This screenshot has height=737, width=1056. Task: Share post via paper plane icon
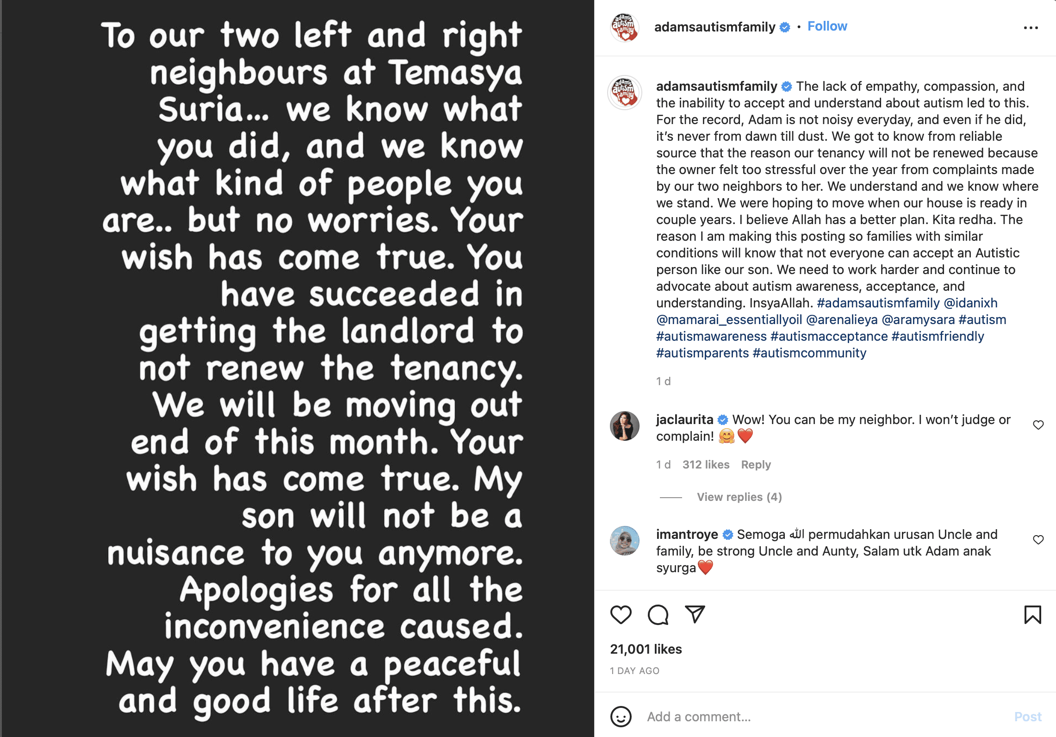tap(695, 615)
